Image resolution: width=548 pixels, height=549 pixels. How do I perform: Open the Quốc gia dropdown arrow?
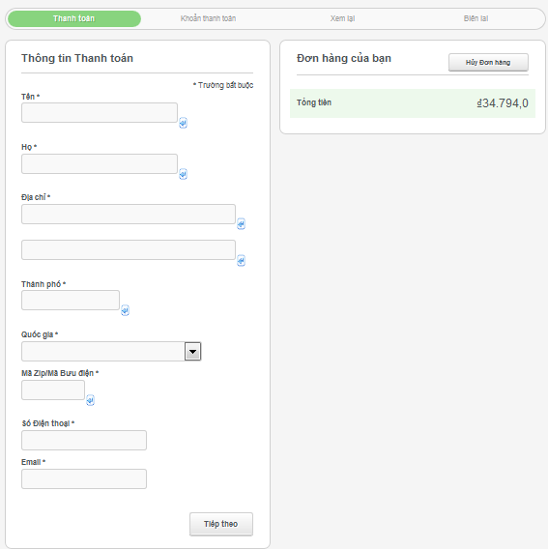coord(192,351)
